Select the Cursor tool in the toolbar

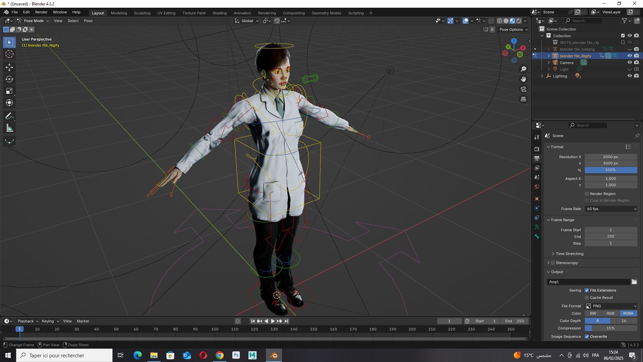9,54
